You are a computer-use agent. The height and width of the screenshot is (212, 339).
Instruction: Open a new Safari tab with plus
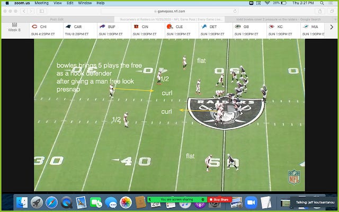335,19
